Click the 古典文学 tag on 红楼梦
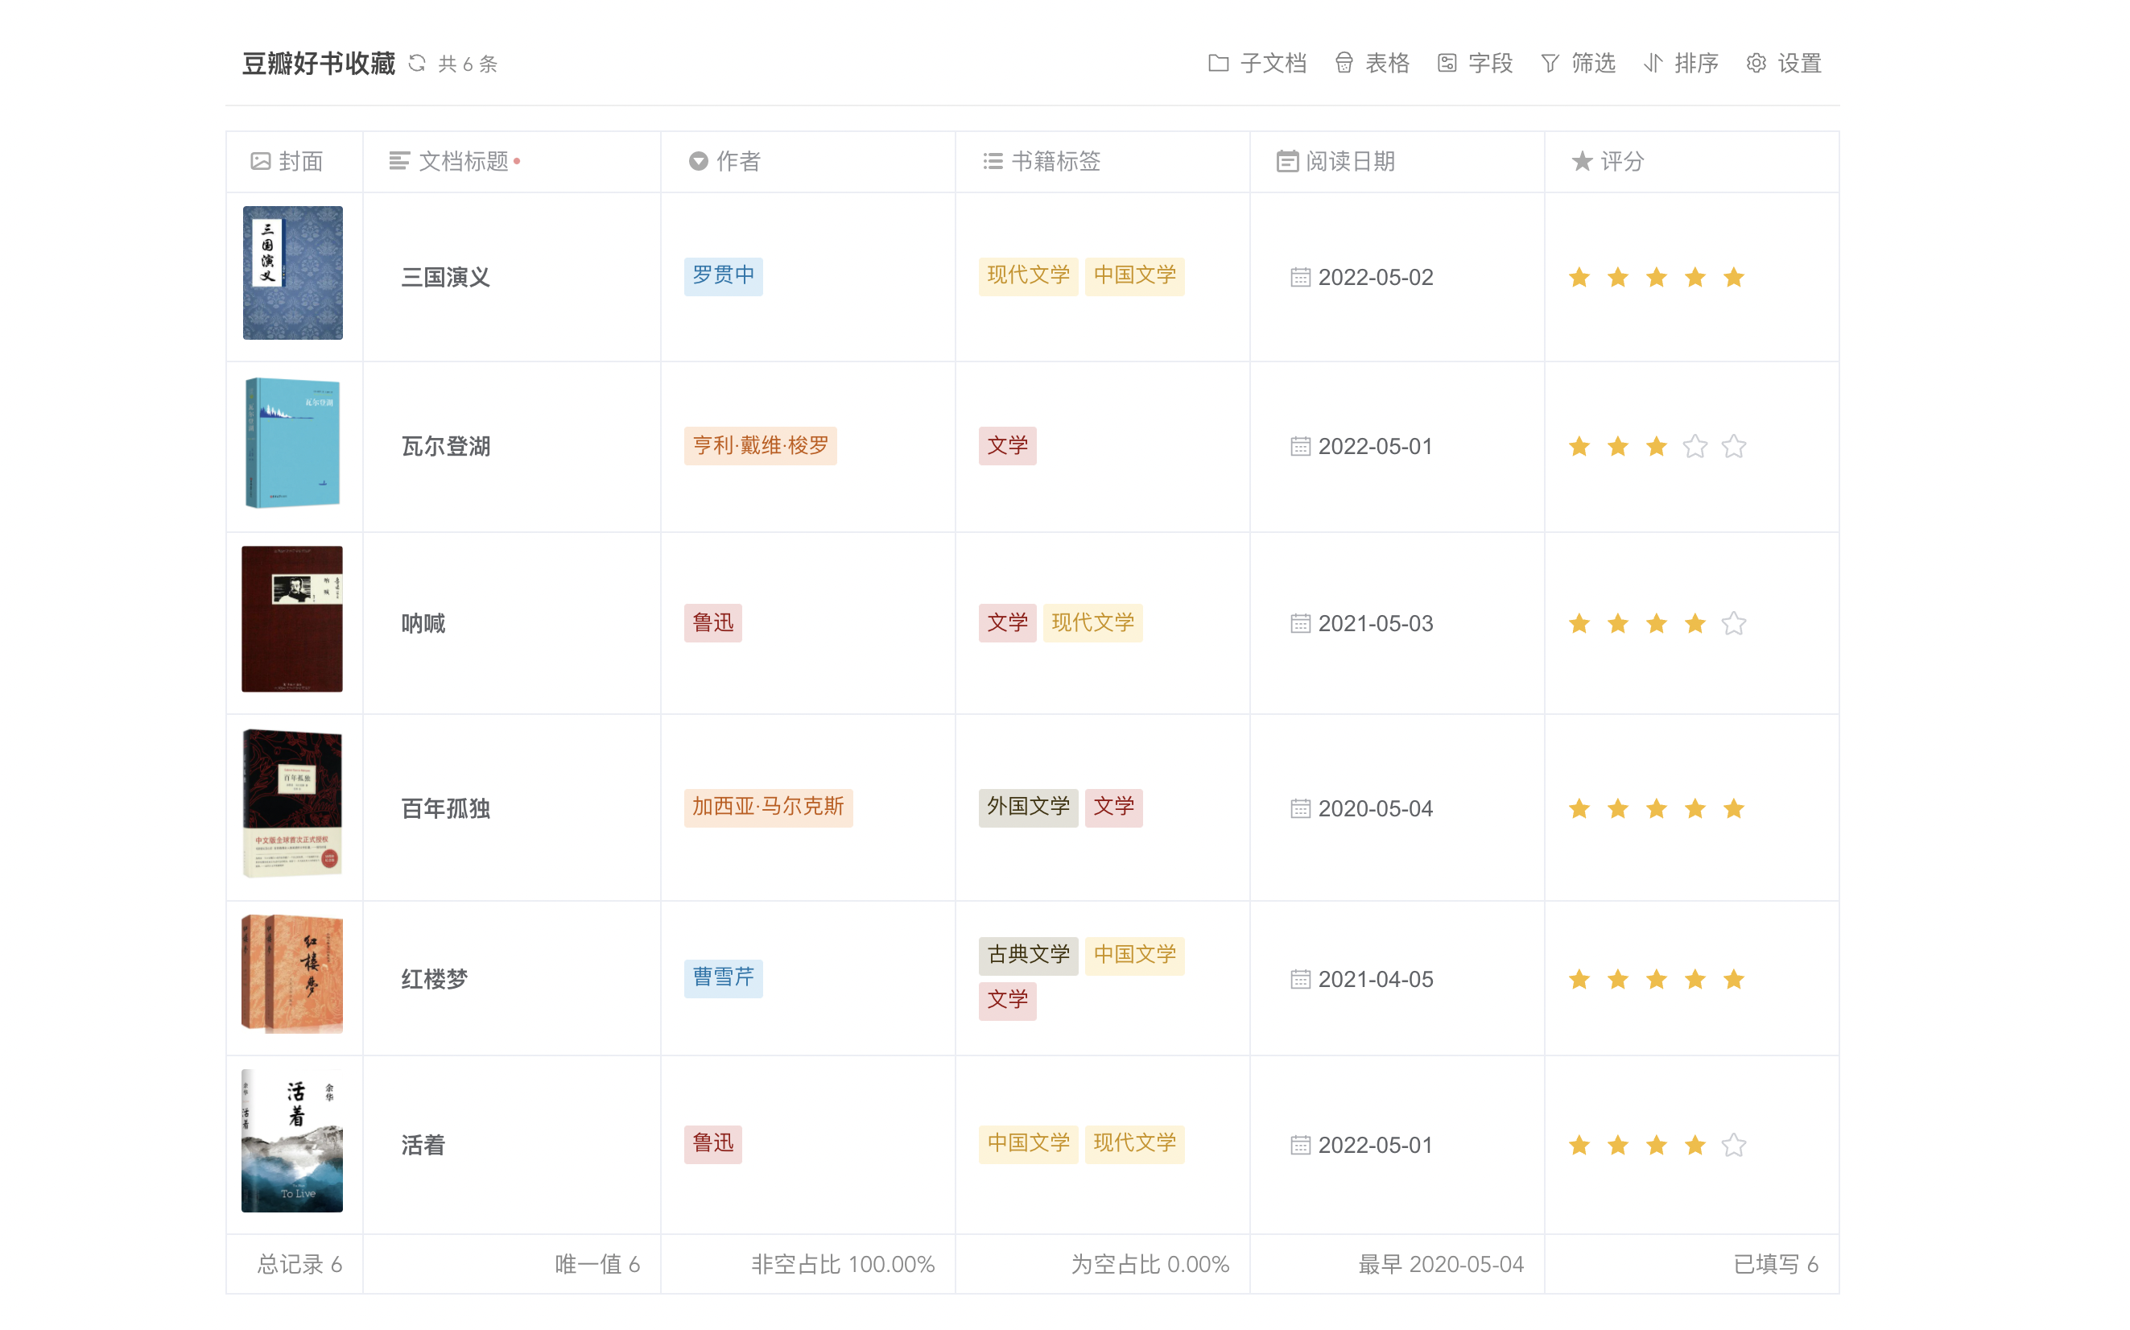 pos(1027,956)
